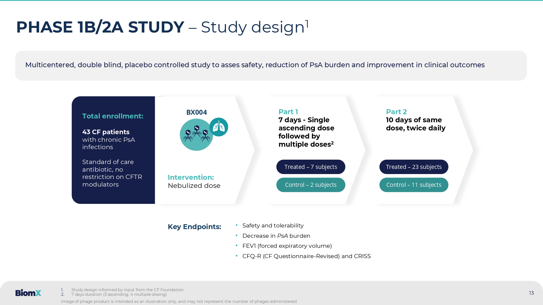Click the Control – 2 subjects pill

point(311,185)
